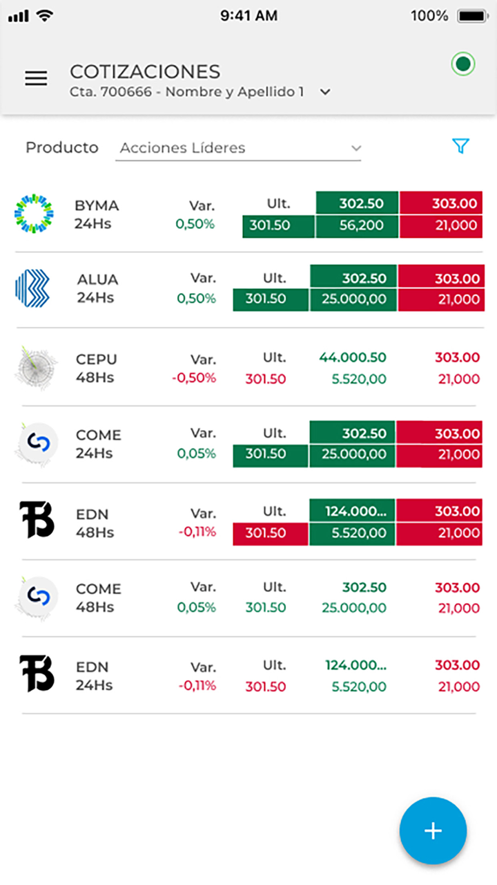The width and height of the screenshot is (497, 885).
Task: Tap the CEPU logo icon
Action: point(35,367)
